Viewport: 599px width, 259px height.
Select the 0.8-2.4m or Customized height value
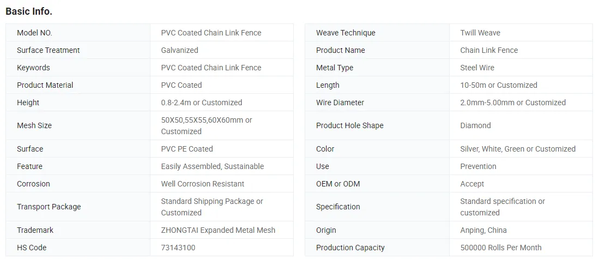click(x=201, y=103)
